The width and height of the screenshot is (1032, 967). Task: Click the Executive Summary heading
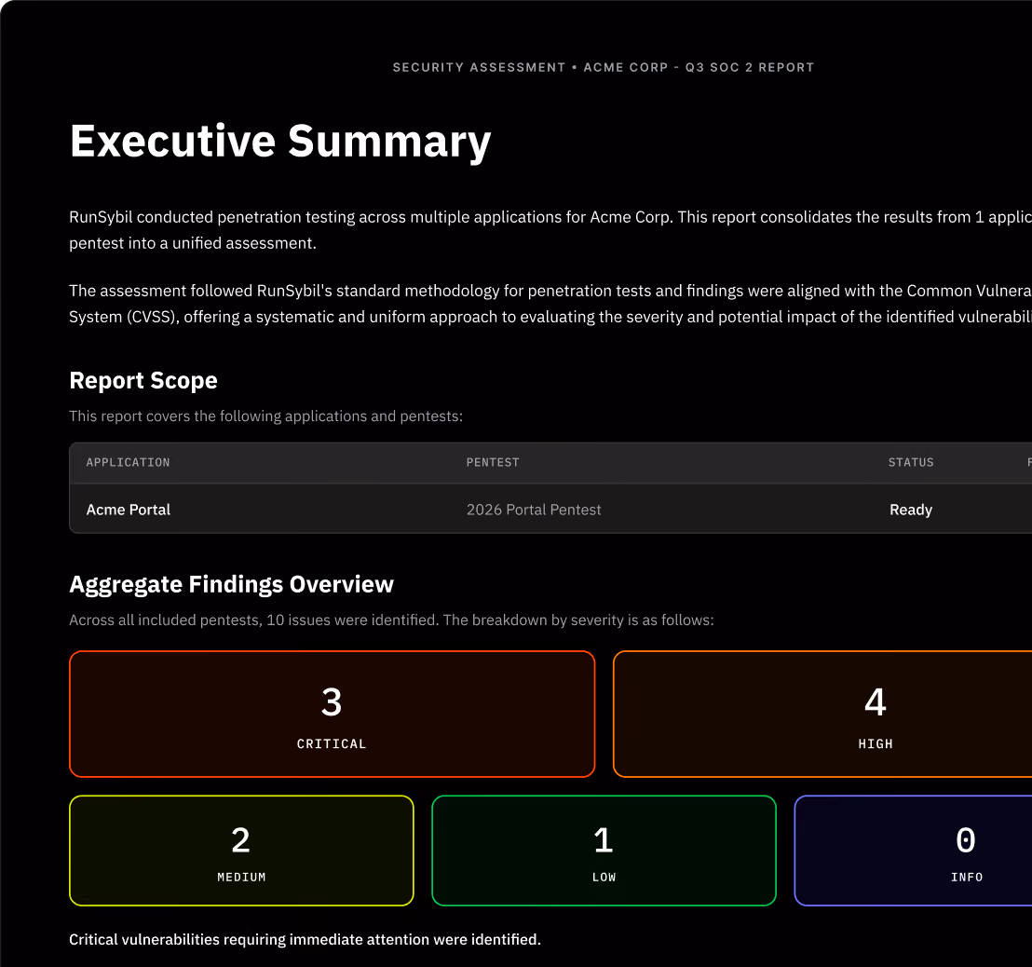pyautogui.click(x=280, y=141)
